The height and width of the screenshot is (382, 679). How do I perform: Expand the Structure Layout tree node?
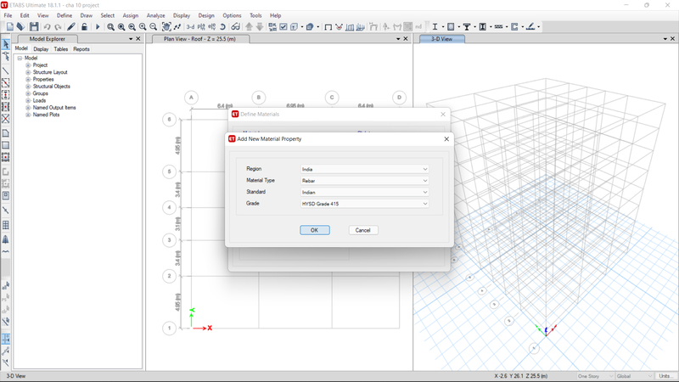click(28, 72)
